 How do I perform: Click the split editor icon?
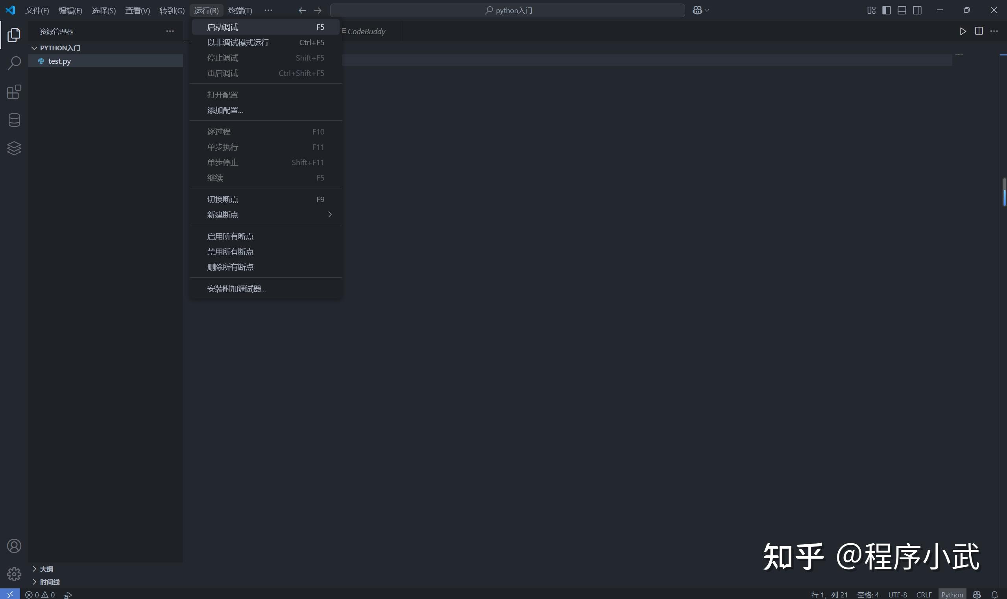pyautogui.click(x=979, y=31)
